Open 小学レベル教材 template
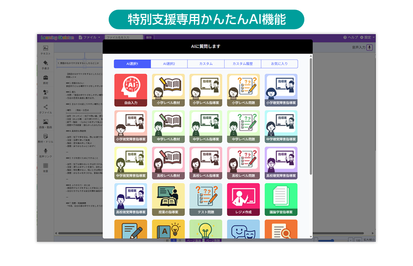The height and width of the screenshot is (266, 413). click(x=168, y=90)
